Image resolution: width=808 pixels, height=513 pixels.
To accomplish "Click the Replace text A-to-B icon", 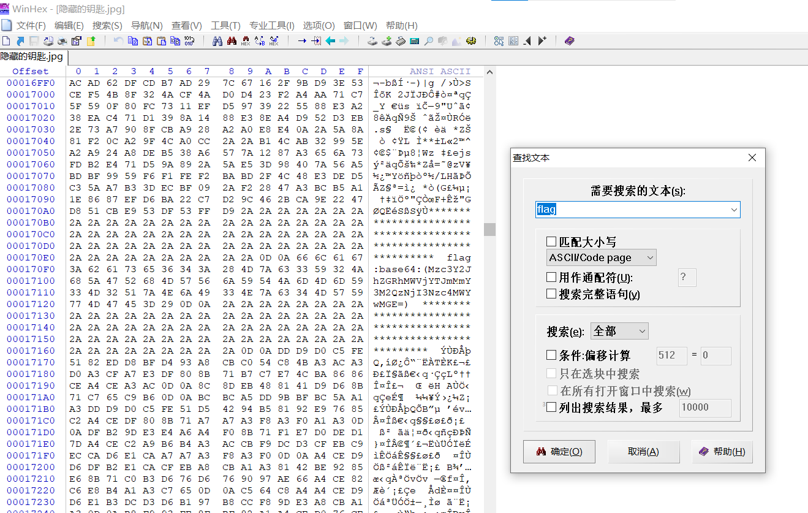I will point(260,41).
